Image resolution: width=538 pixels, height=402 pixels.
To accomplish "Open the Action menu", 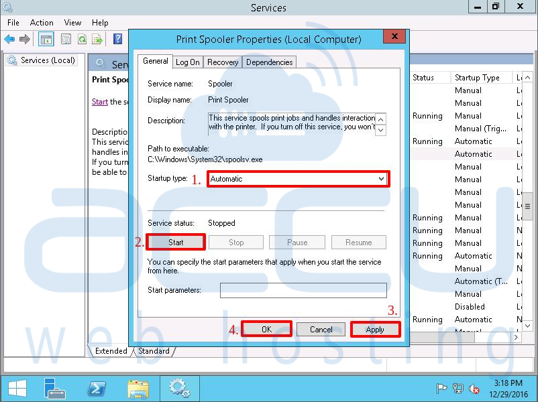I will pos(42,23).
